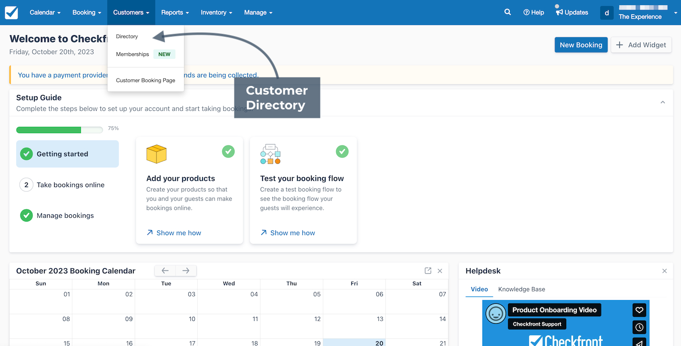Viewport: 681px width, 346px height.
Task: Click the Add Widget button
Action: 641,45
